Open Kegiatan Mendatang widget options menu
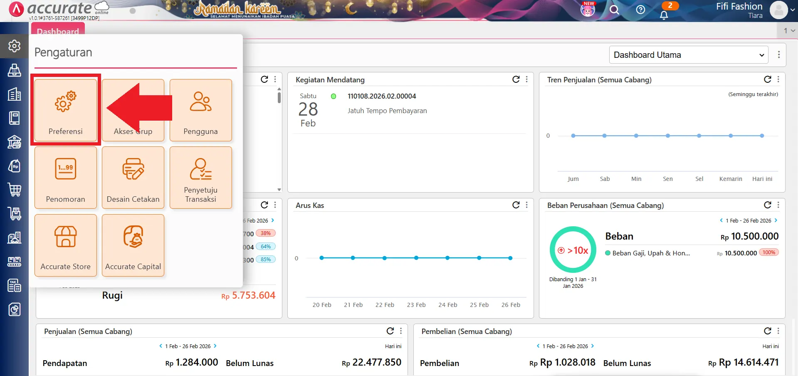This screenshot has width=798, height=376. [527, 79]
